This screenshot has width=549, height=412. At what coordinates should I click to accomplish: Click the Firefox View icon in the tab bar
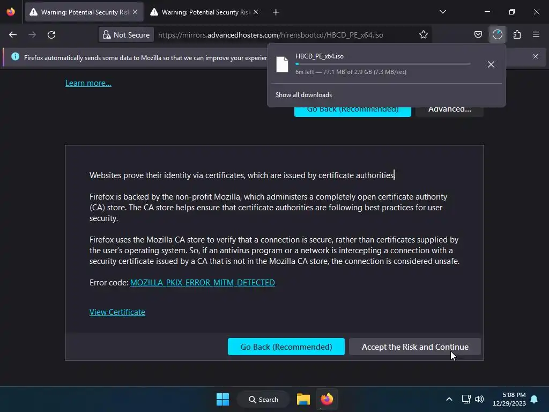pyautogui.click(x=11, y=12)
